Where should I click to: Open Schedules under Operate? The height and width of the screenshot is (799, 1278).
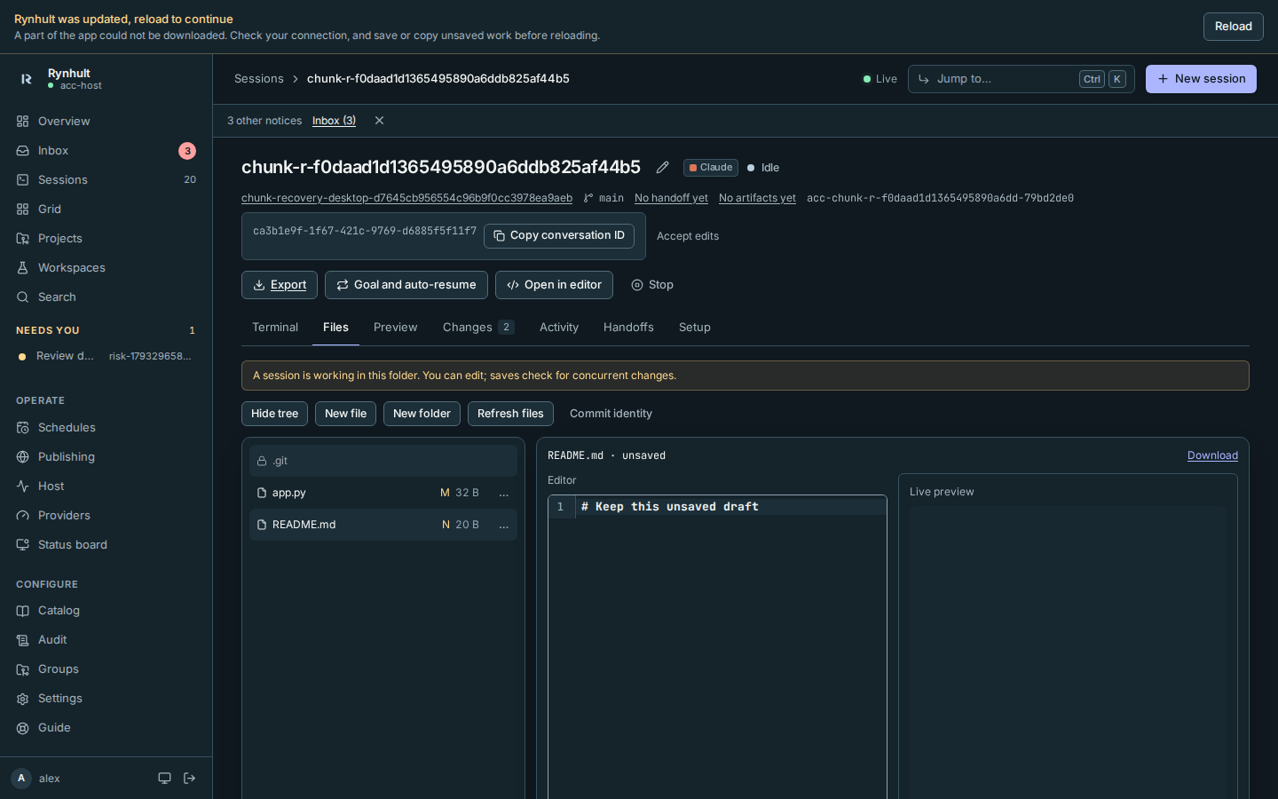[106, 427]
